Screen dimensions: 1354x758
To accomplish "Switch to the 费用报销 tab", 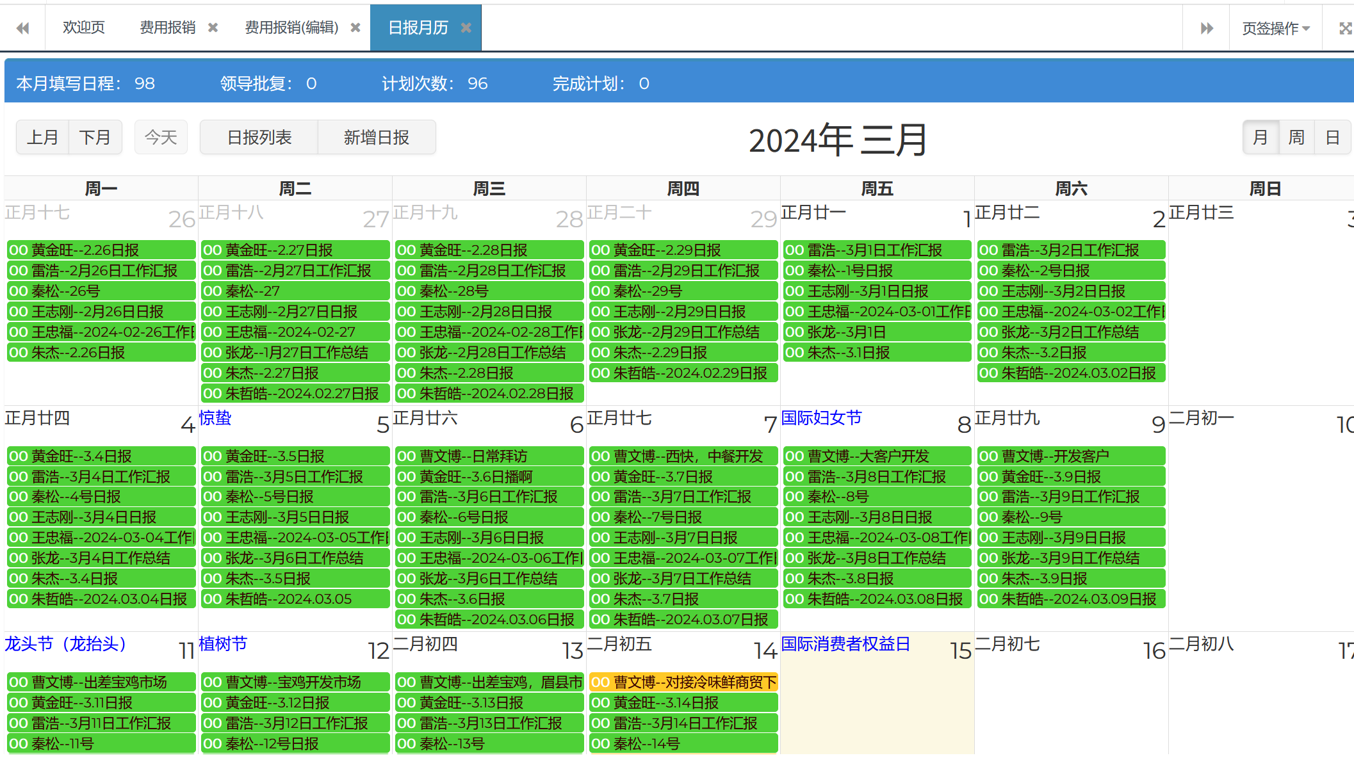I will (x=168, y=28).
